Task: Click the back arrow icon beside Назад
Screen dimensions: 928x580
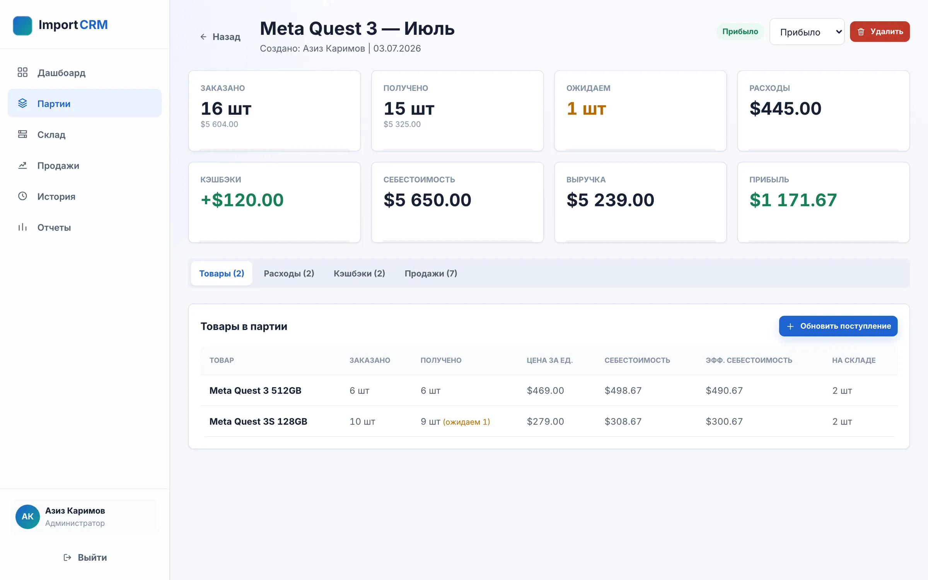Action: pos(203,37)
